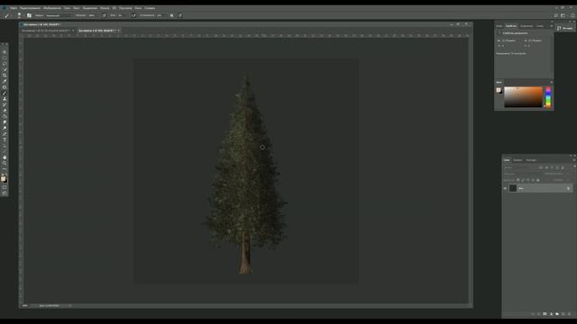Click the foreground color swatch in toolbar
Viewport: 577px width, 324px height.
4,178
